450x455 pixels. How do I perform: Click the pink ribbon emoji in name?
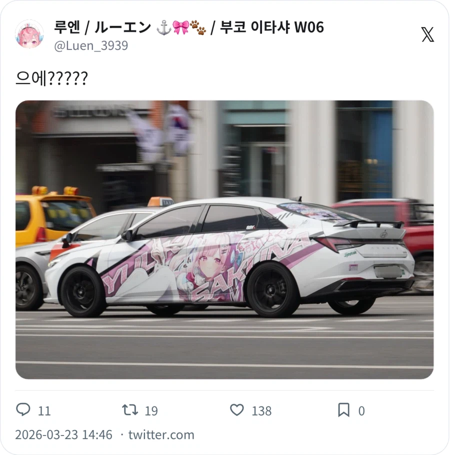[180, 27]
